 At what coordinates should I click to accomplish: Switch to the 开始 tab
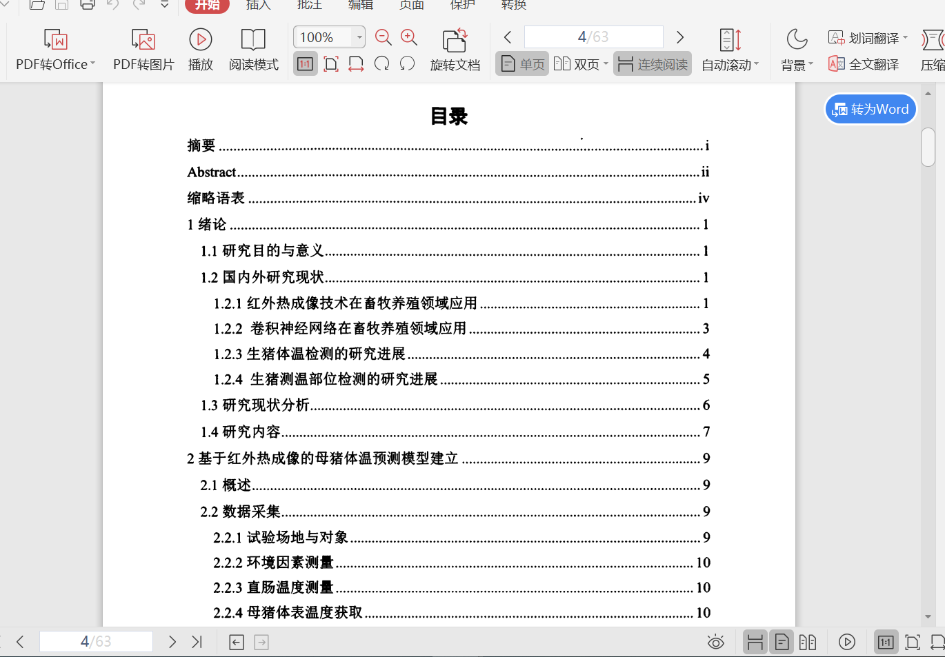(x=207, y=5)
